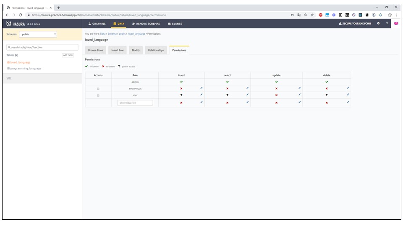Switch to Modify tab
Screen dimensions: 403x226
[136, 50]
